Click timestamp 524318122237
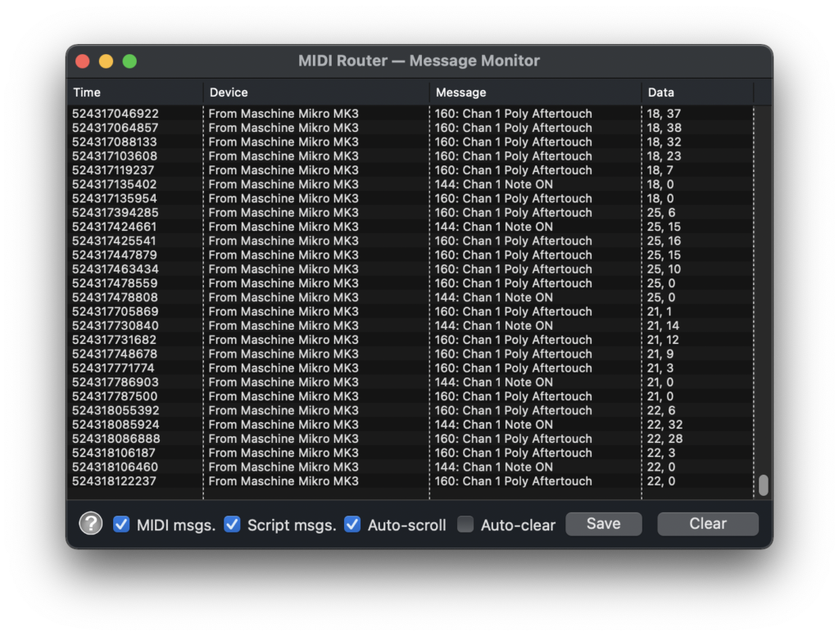 tap(114, 481)
